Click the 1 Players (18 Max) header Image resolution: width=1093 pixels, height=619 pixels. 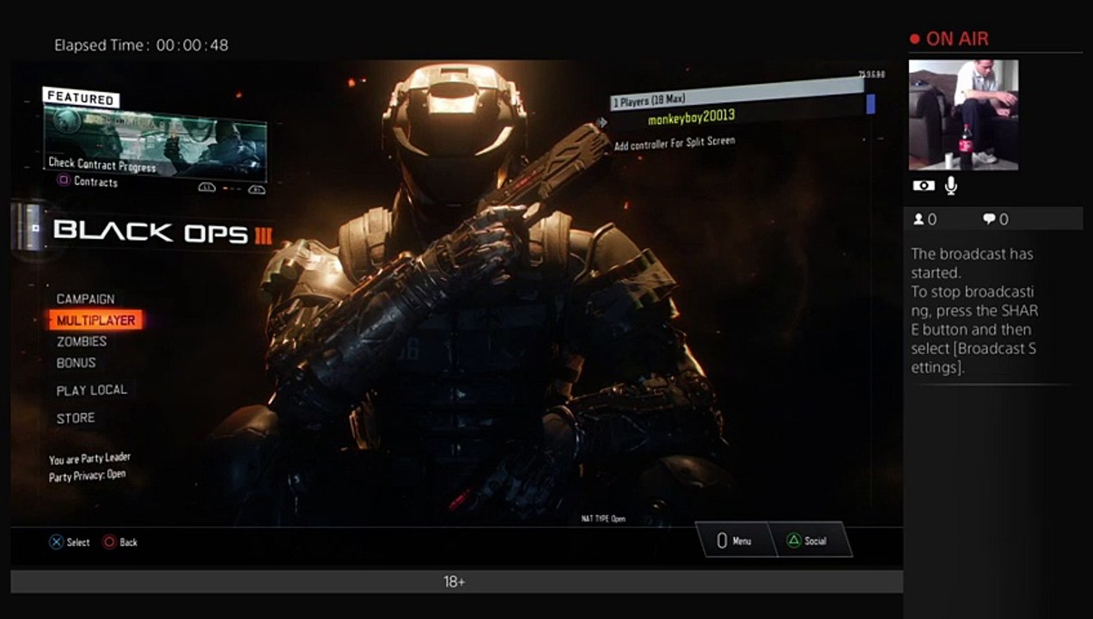pyautogui.click(x=735, y=94)
